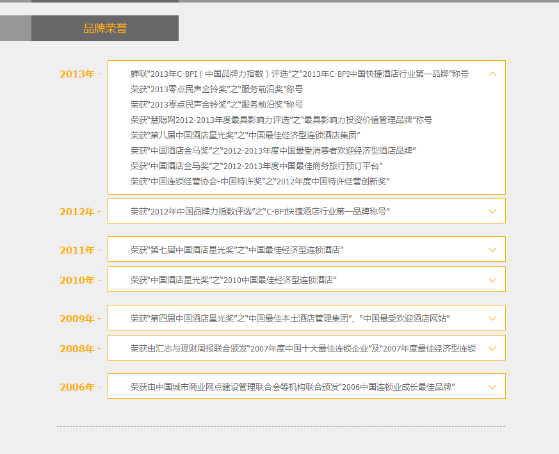Expand the 2011年 row with its down chevron
This screenshot has width=559, height=454.
[492, 250]
